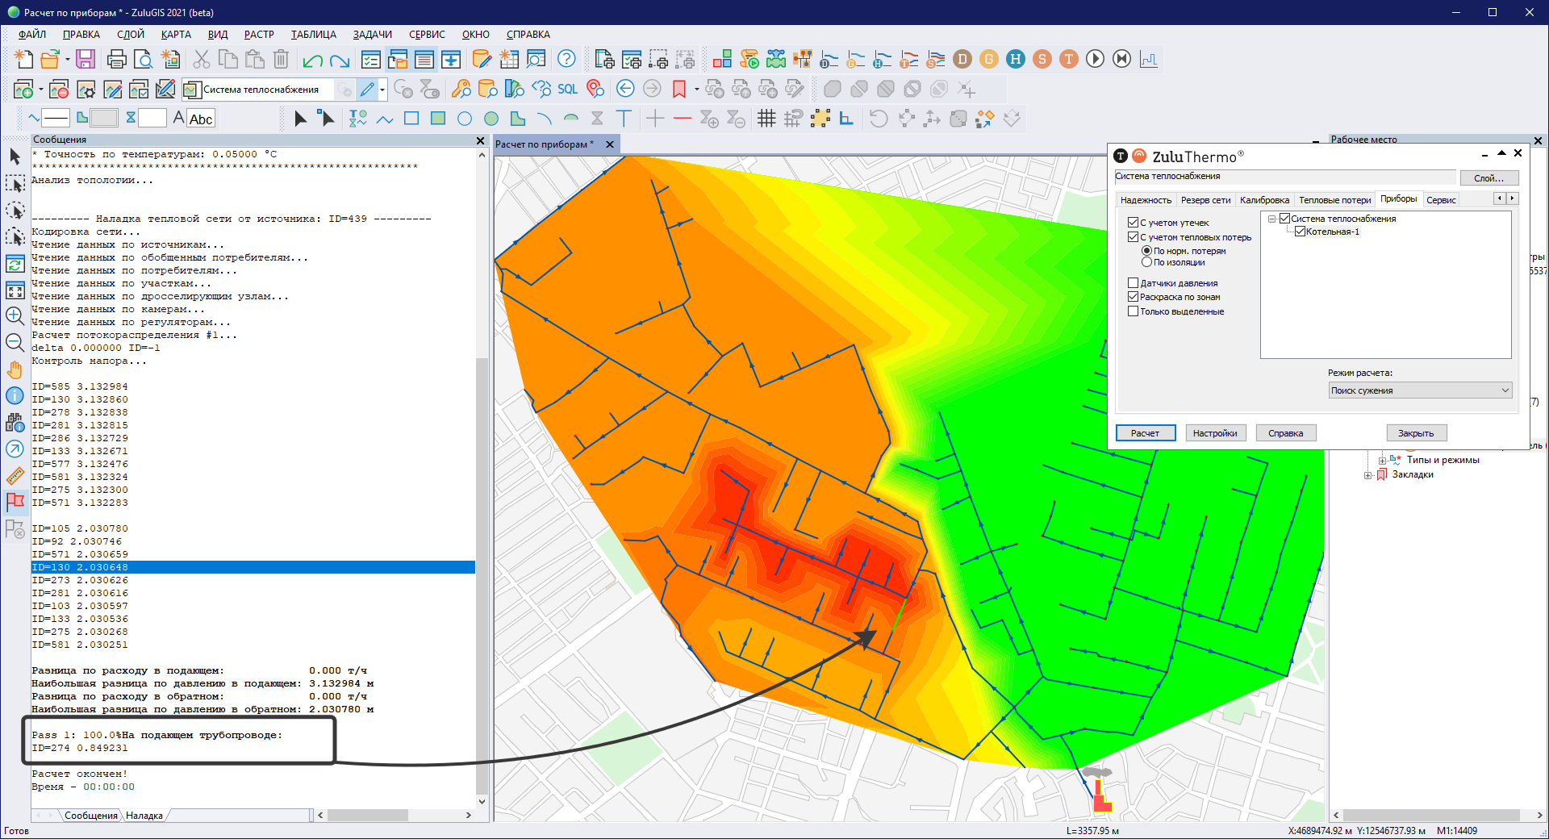Click the Save floppy disk icon
The image size is (1549, 839).
click(86, 59)
